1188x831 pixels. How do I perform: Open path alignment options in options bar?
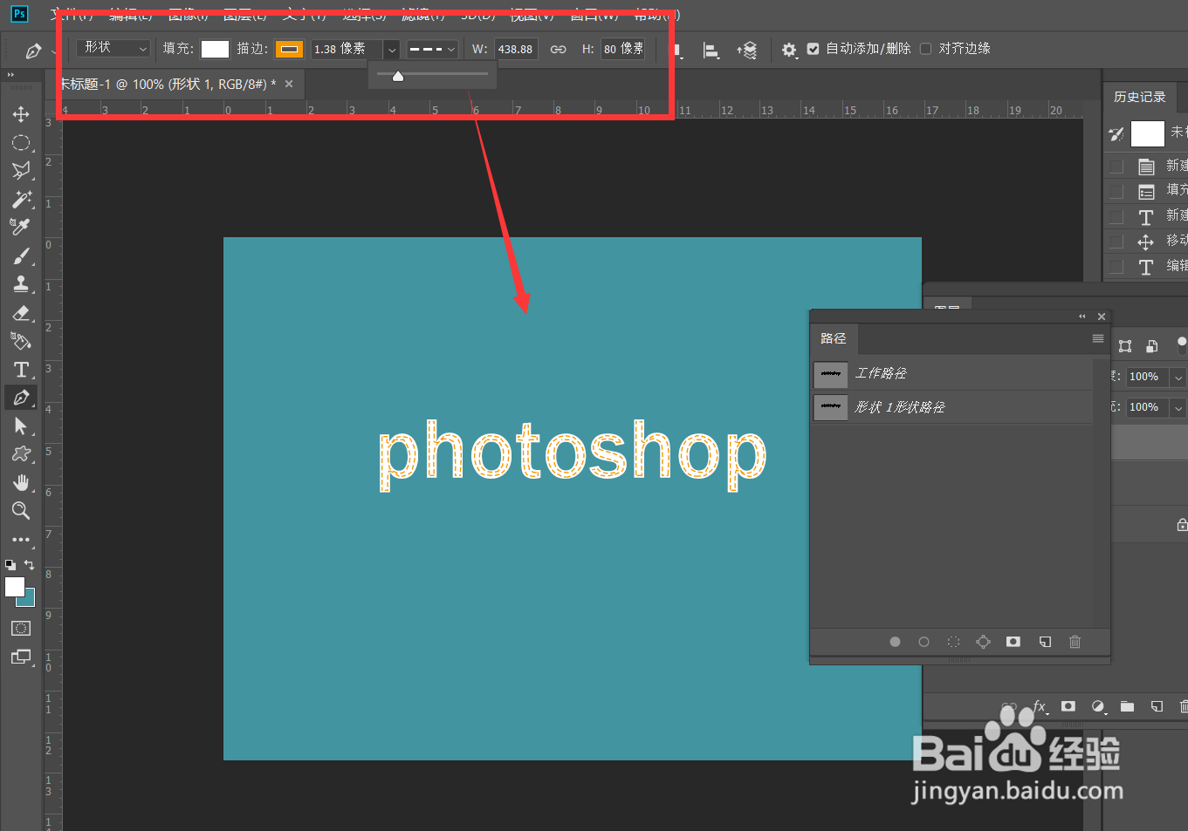pyautogui.click(x=711, y=51)
